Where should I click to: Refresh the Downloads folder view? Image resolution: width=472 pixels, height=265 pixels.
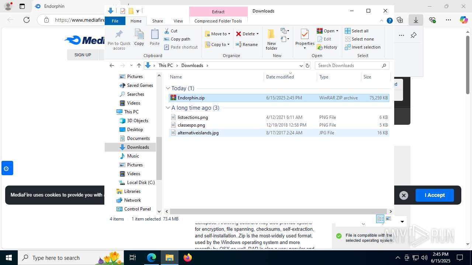(308, 66)
